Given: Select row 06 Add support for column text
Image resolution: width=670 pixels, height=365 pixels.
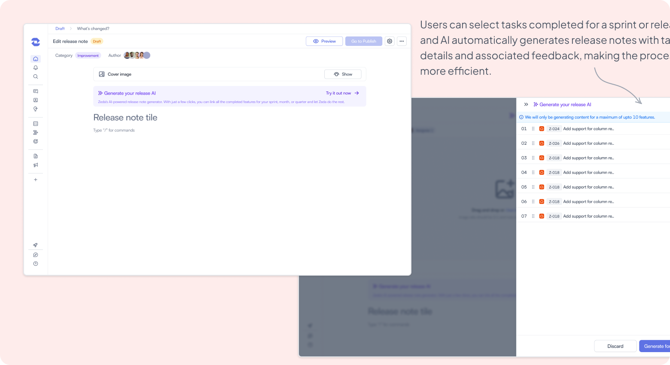Looking at the screenshot, I should point(588,202).
